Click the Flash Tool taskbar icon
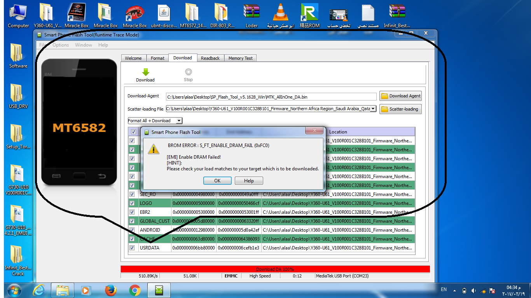531x298 pixels. pos(159,290)
